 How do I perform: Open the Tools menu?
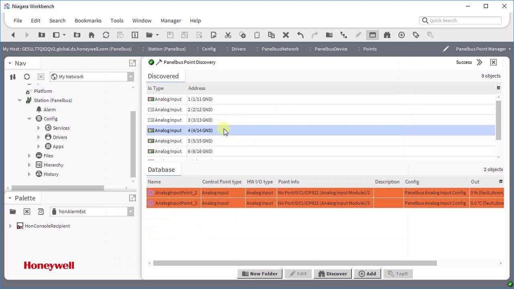(117, 20)
